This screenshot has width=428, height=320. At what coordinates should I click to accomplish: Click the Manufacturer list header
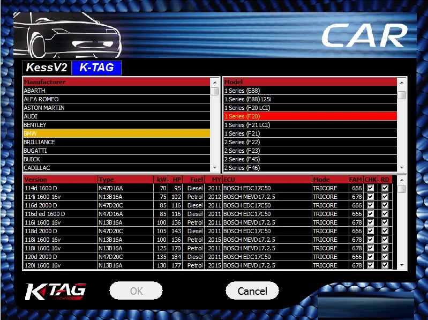[117, 82]
